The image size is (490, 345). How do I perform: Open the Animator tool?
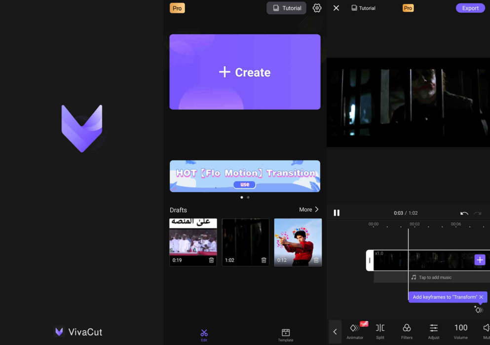coord(355,330)
